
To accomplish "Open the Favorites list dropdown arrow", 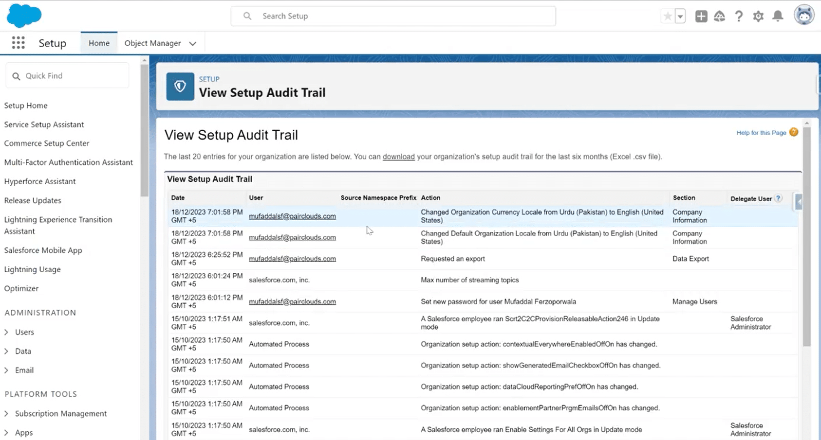I will pos(680,16).
